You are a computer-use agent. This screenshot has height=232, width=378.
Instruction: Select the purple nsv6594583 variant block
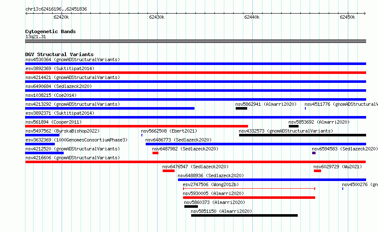point(314,153)
